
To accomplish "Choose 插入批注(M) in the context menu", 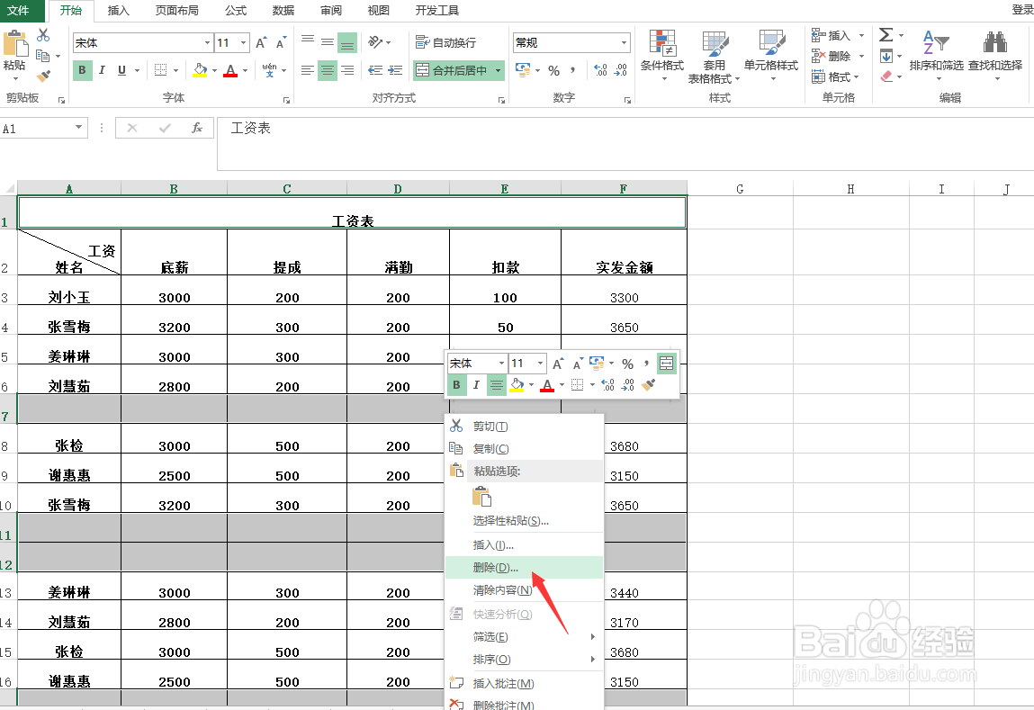I will tap(525, 684).
